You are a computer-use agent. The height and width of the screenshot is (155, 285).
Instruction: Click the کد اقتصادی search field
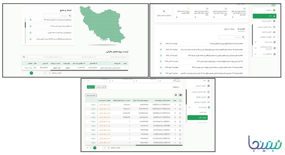(78, 57)
